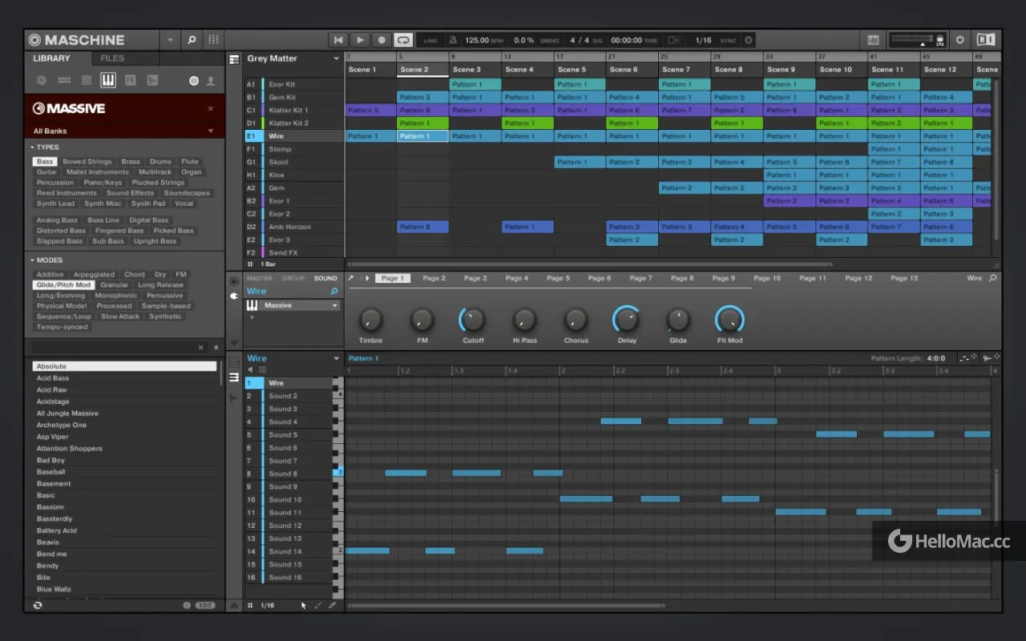1026x641 pixels.
Task: Select the Sub Bass tag
Action: (107, 241)
